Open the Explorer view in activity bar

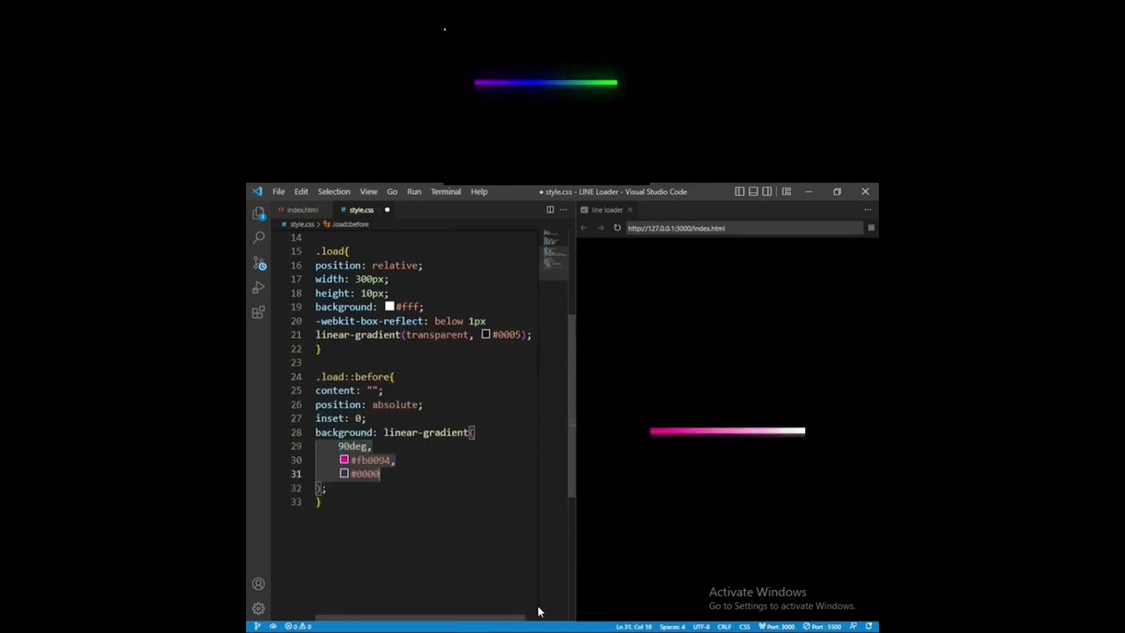click(258, 214)
